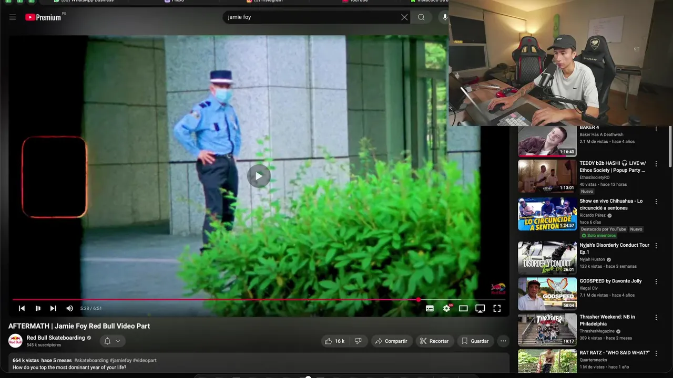Open notification bell dropdown for channel
This screenshot has height=378, width=673.
coord(112,341)
